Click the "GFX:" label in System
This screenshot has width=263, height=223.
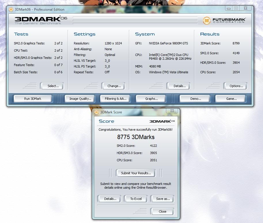(138, 43)
